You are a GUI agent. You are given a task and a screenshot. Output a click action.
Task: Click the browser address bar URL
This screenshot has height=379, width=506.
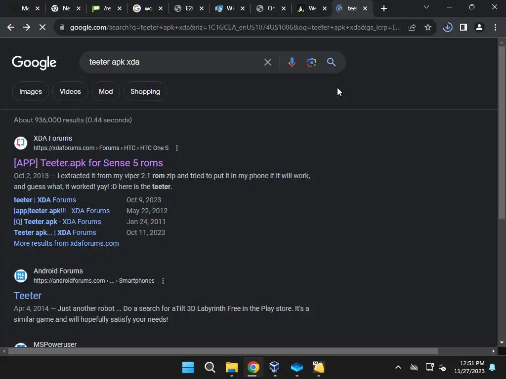click(x=236, y=28)
